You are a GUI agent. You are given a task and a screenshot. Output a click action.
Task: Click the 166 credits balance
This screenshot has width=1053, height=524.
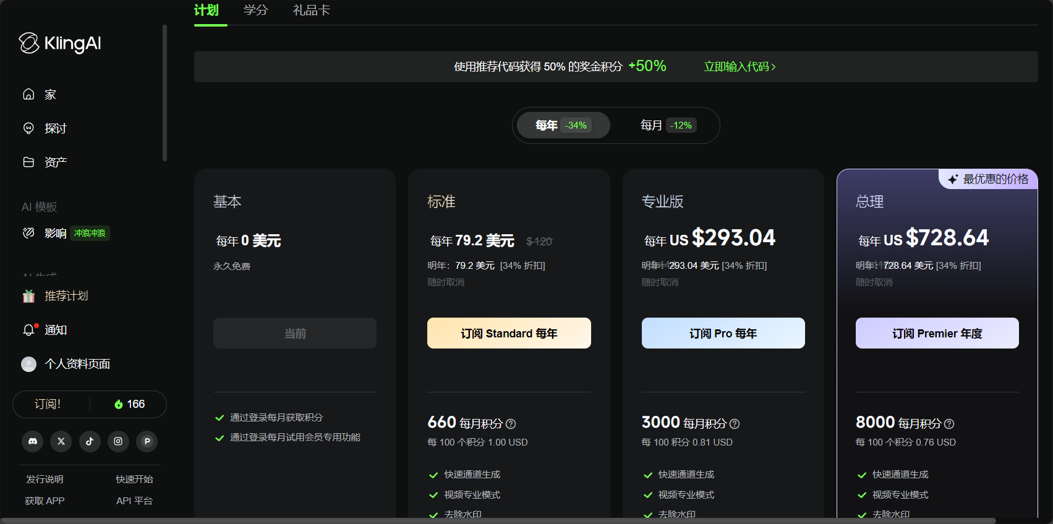[136, 404]
